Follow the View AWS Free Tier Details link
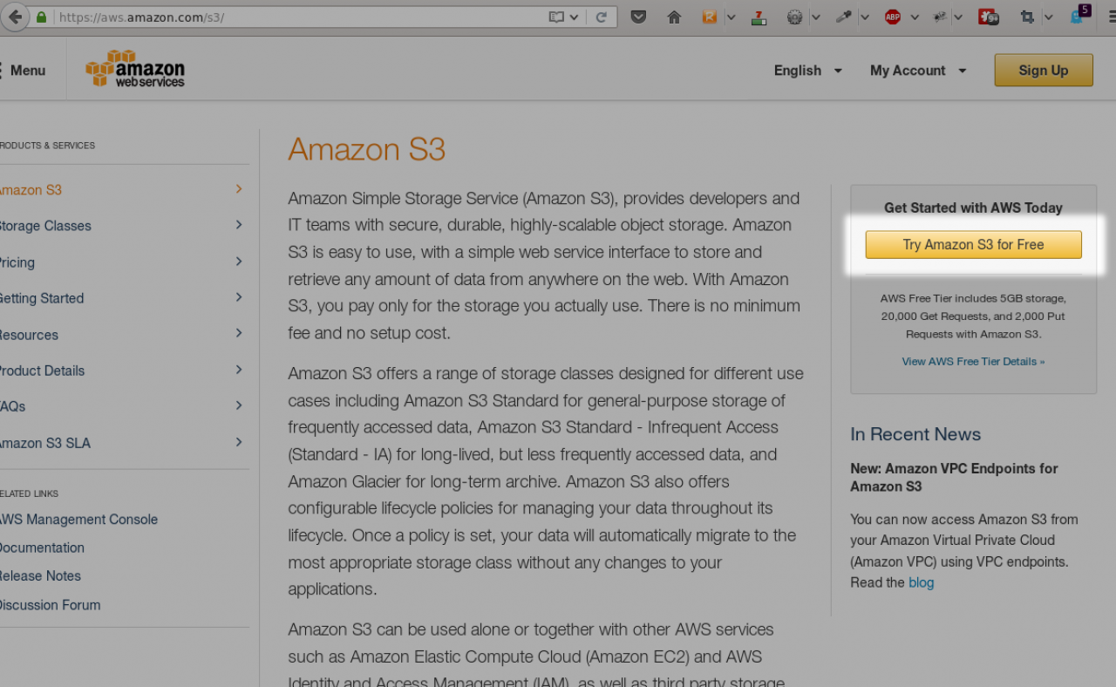 click(973, 362)
